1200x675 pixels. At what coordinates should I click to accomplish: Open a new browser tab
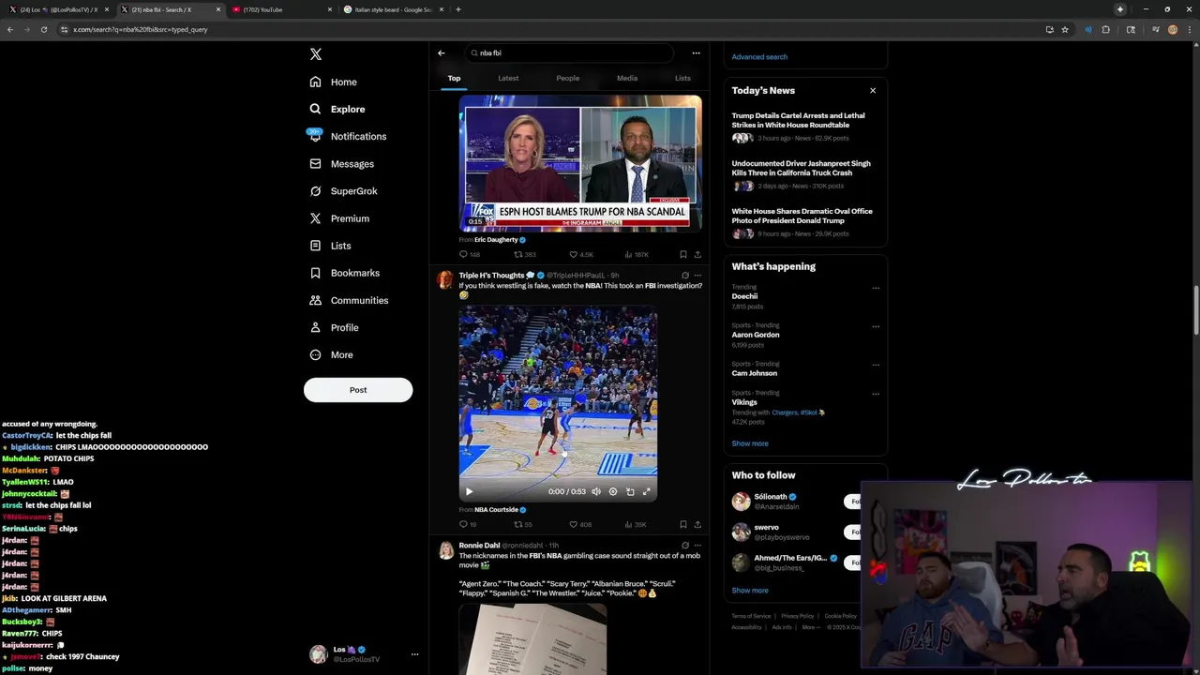457,9
